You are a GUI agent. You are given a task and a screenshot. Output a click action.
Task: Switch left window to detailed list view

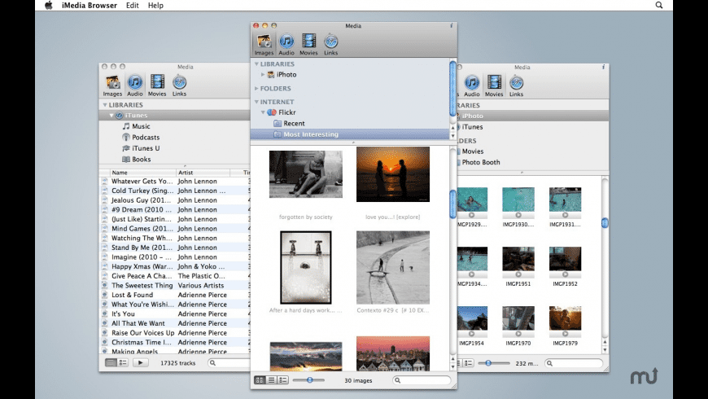click(x=122, y=362)
